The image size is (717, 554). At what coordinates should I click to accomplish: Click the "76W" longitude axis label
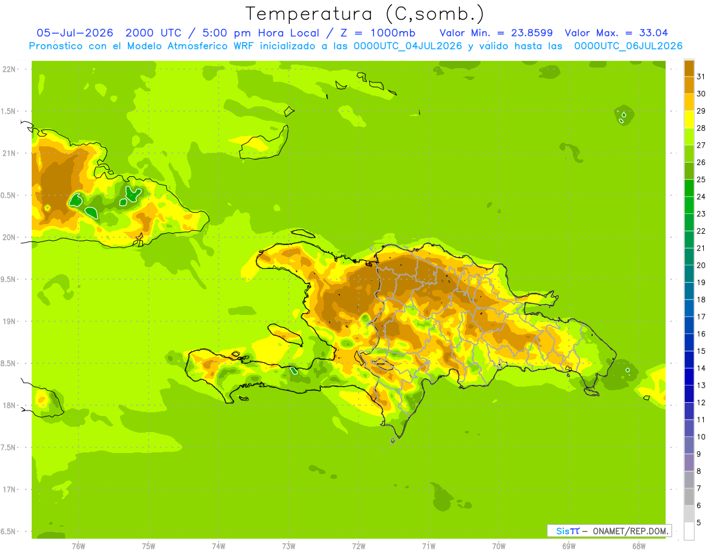78,546
